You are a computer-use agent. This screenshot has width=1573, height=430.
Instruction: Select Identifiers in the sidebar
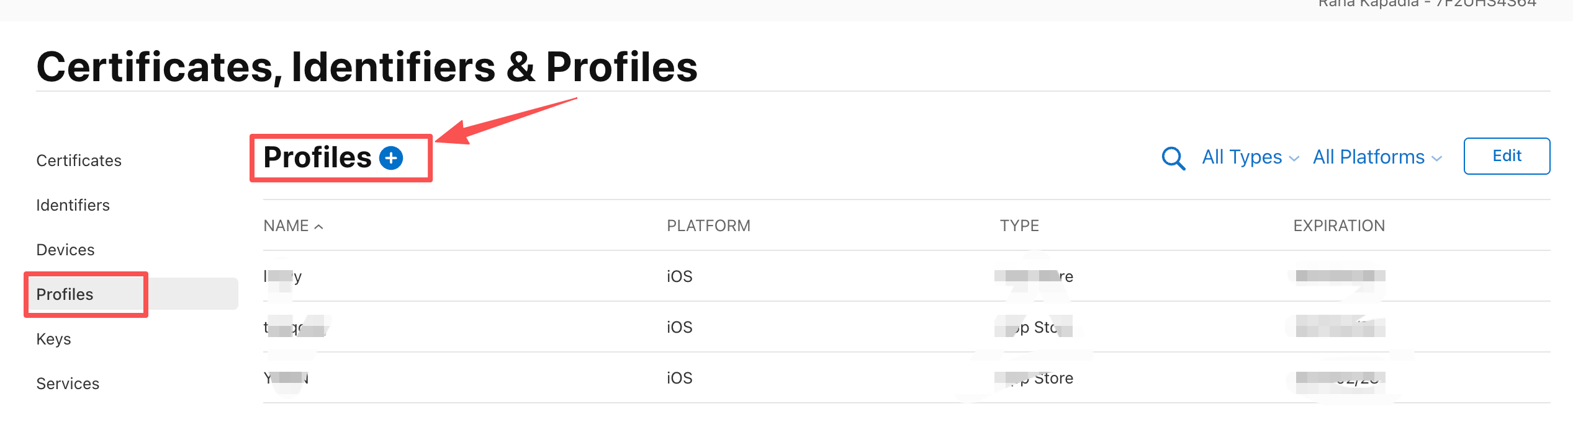73,205
